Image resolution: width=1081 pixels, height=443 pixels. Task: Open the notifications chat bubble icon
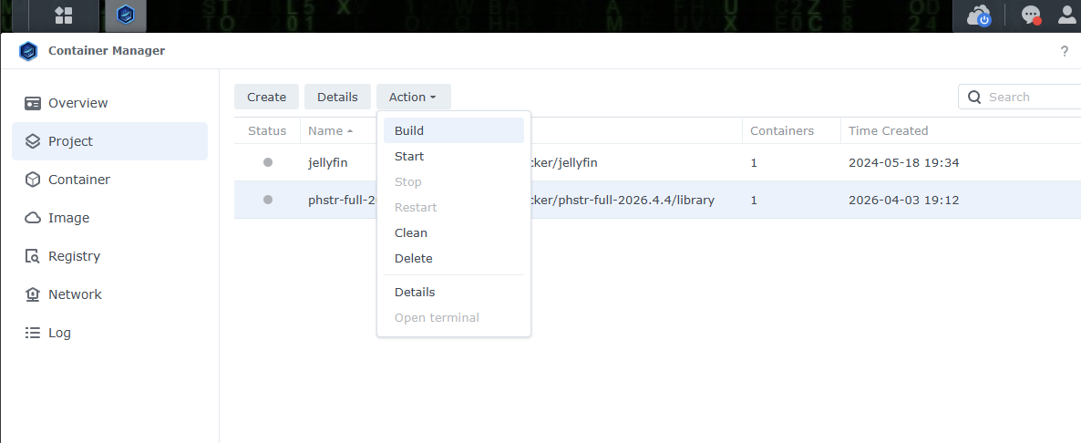1031,15
